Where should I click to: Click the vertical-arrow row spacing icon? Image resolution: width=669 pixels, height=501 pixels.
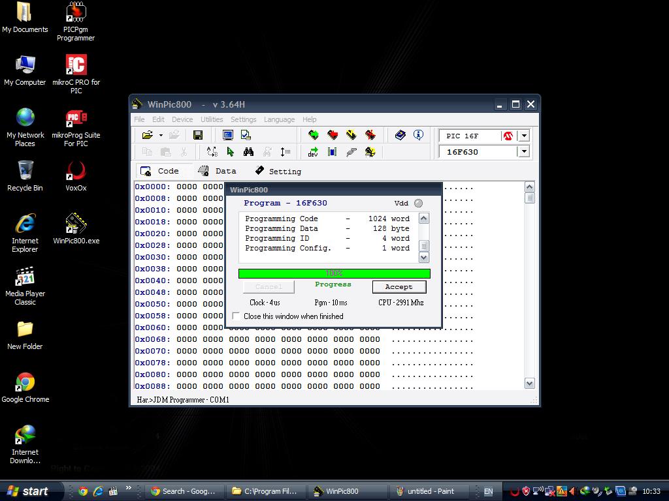(285, 151)
